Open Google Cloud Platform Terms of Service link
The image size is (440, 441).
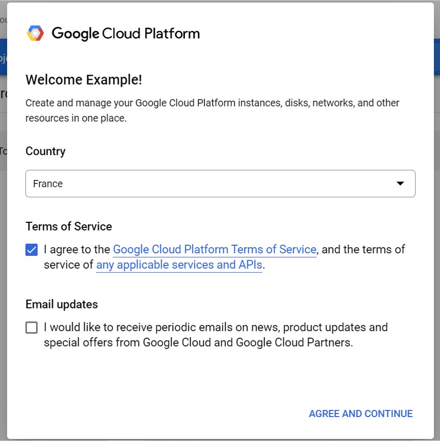215,249
